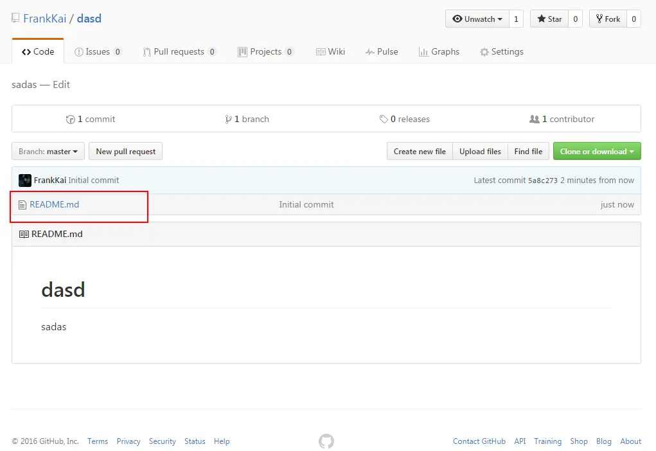Click Initial commit message in README.md row
Viewport: 656px width, 451px height.
click(306, 204)
